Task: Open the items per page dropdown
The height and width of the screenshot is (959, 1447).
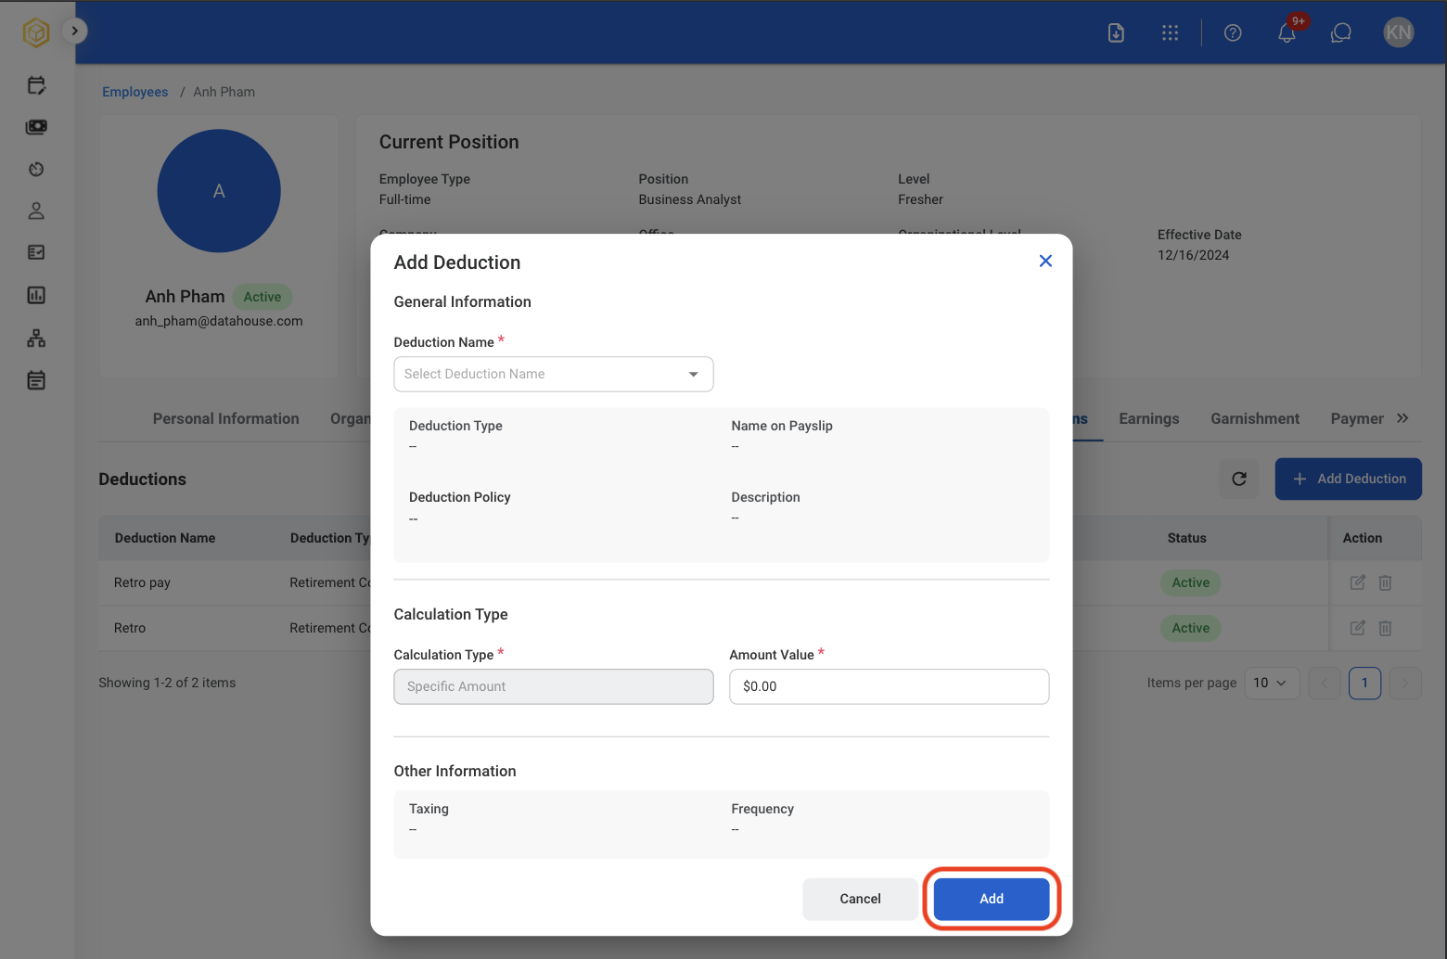Action: coord(1271,683)
